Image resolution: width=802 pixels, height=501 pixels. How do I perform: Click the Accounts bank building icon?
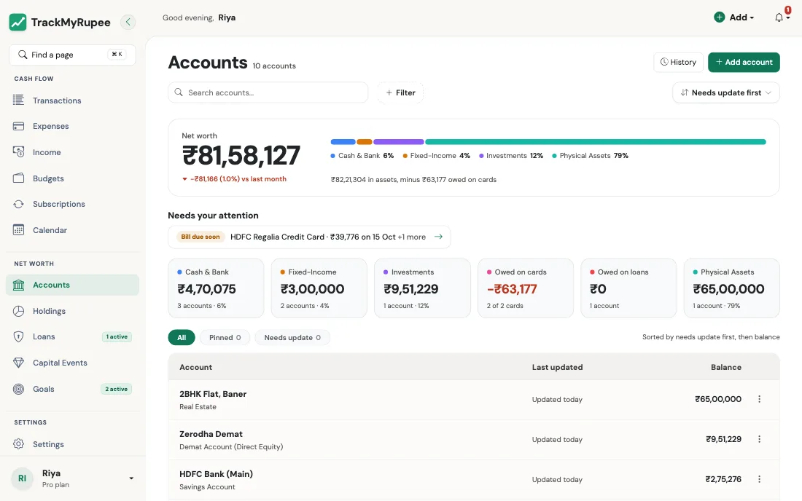coord(18,285)
